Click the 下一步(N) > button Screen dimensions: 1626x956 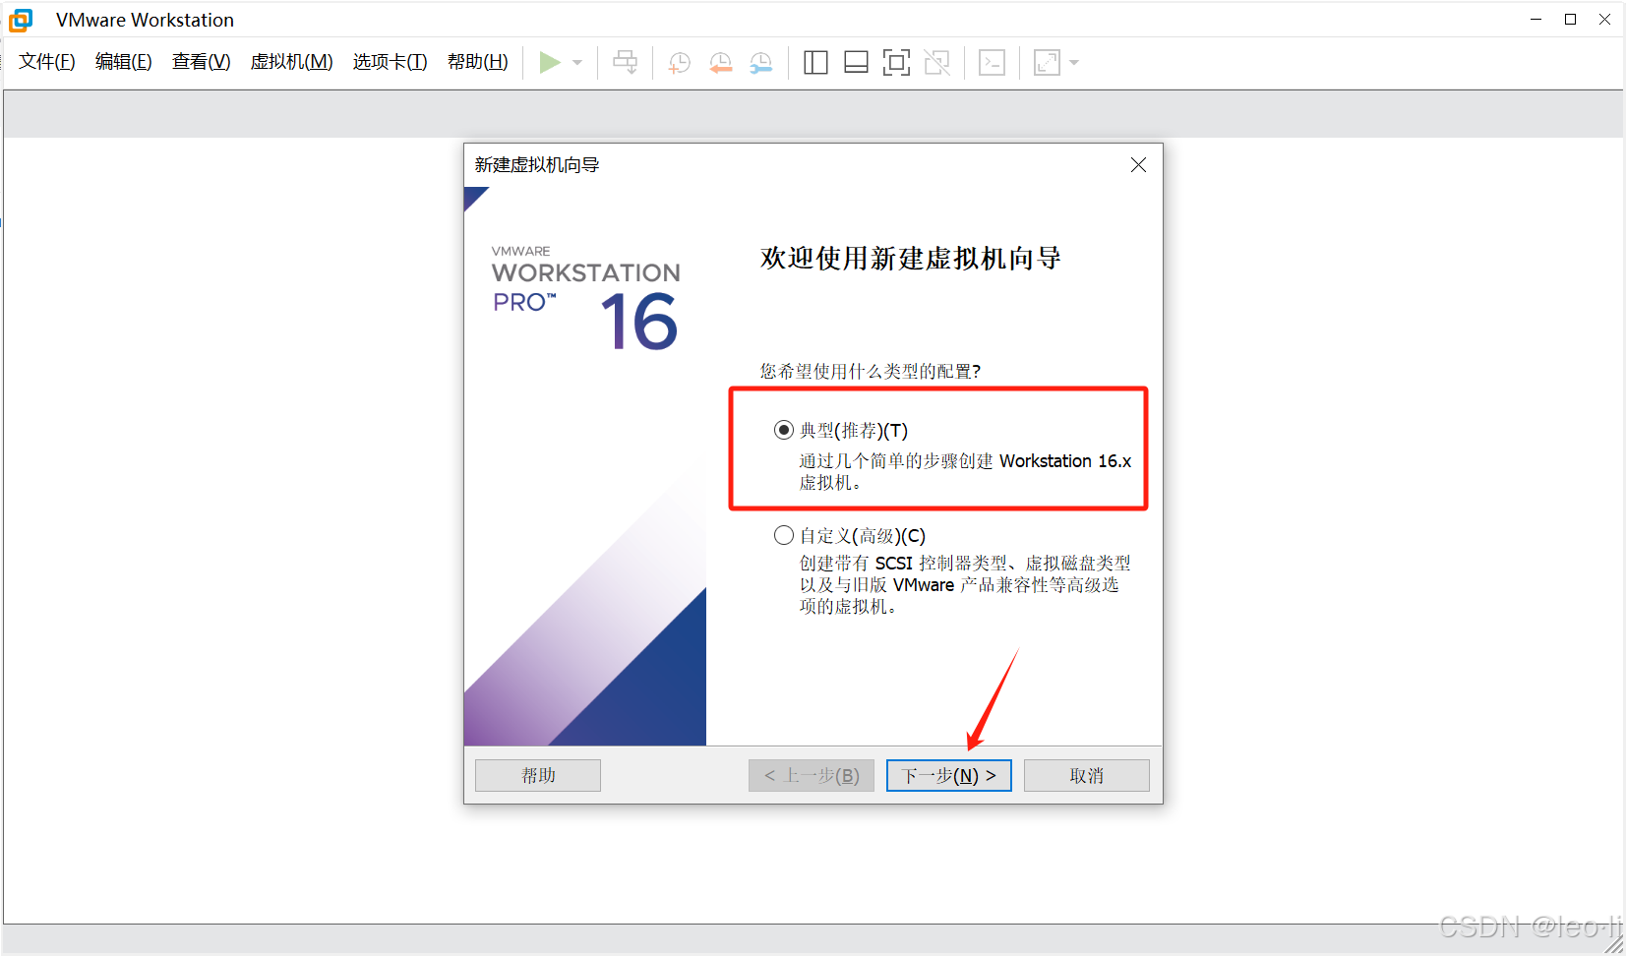pos(949,775)
